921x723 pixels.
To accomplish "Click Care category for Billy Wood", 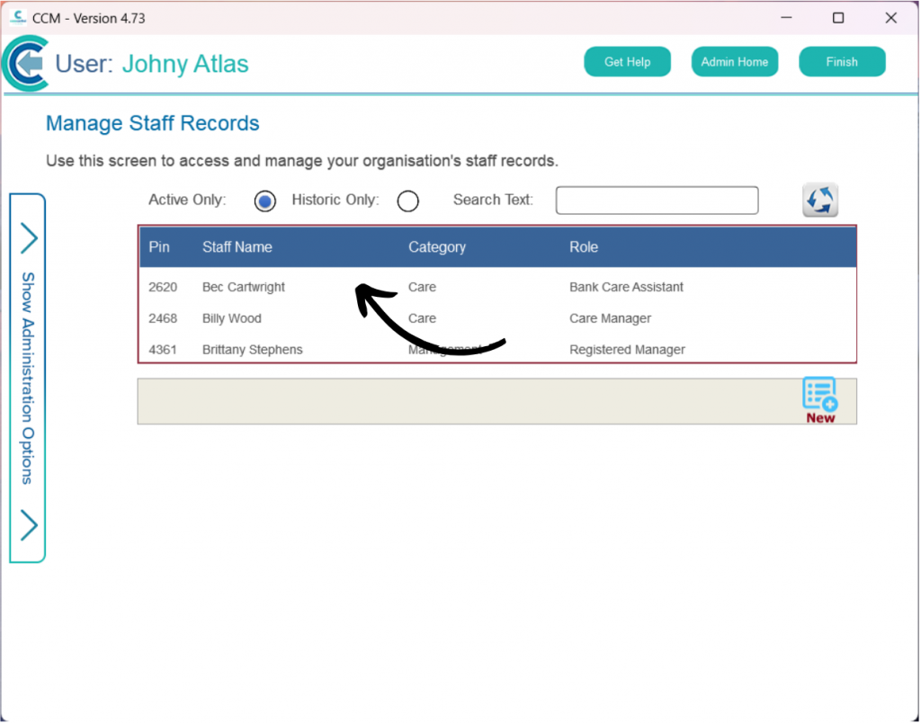I will pos(422,318).
